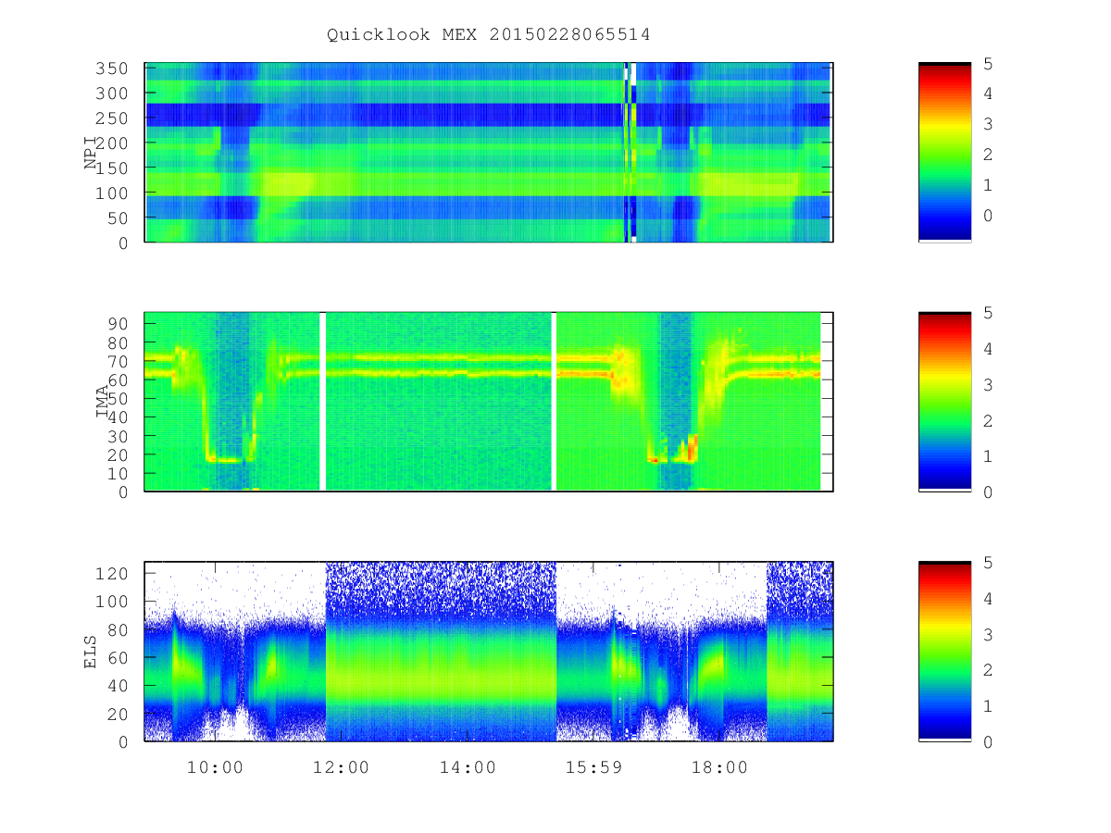This screenshot has height=833, width=1111.
Task: Click the 1 label on ELS colorbar
Action: [988, 705]
